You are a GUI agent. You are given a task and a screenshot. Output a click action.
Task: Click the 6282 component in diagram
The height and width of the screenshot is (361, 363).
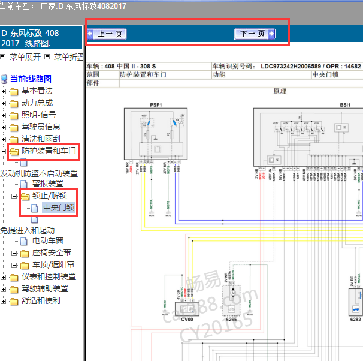(x=356, y=302)
